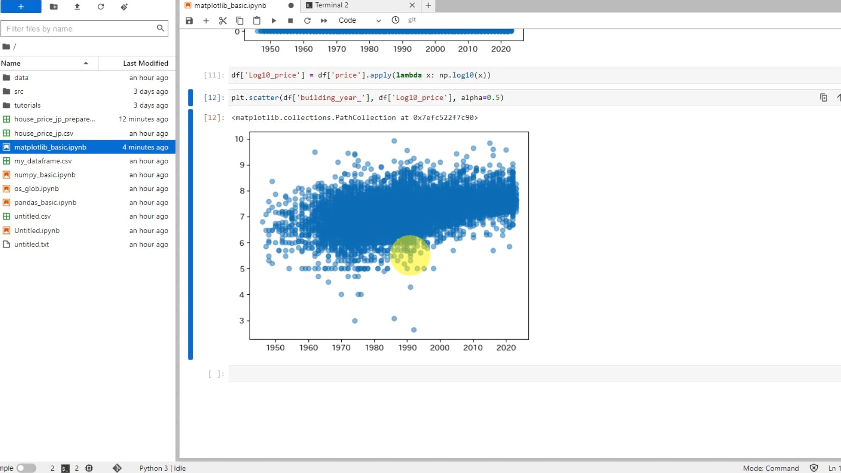Select pandas_basic.ipynb notebook
The image size is (841, 473).
click(x=88, y=202)
